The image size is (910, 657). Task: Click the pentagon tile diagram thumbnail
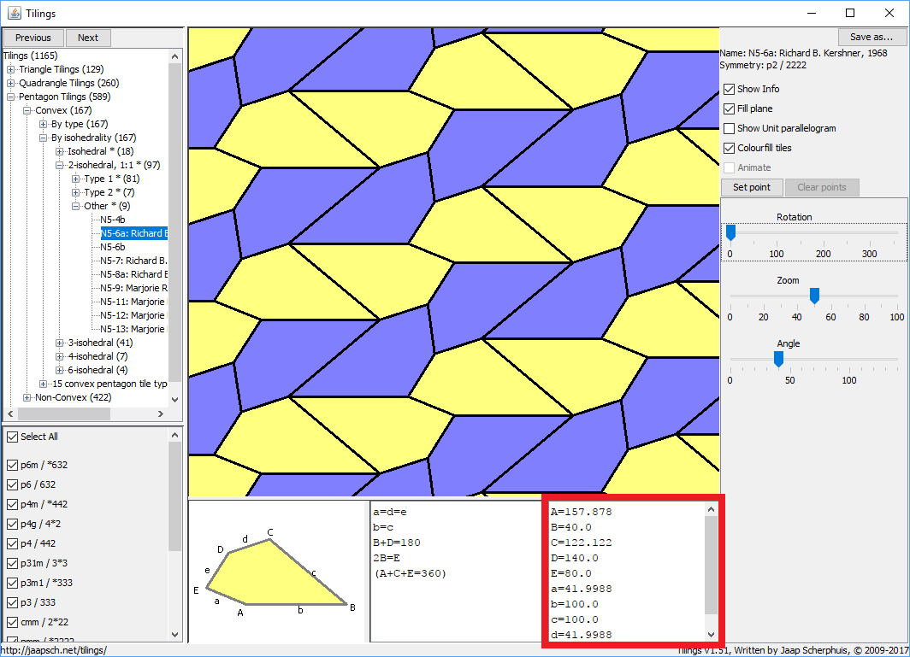pyautogui.click(x=277, y=573)
